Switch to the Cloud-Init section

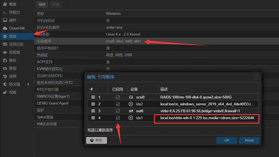[17, 28]
